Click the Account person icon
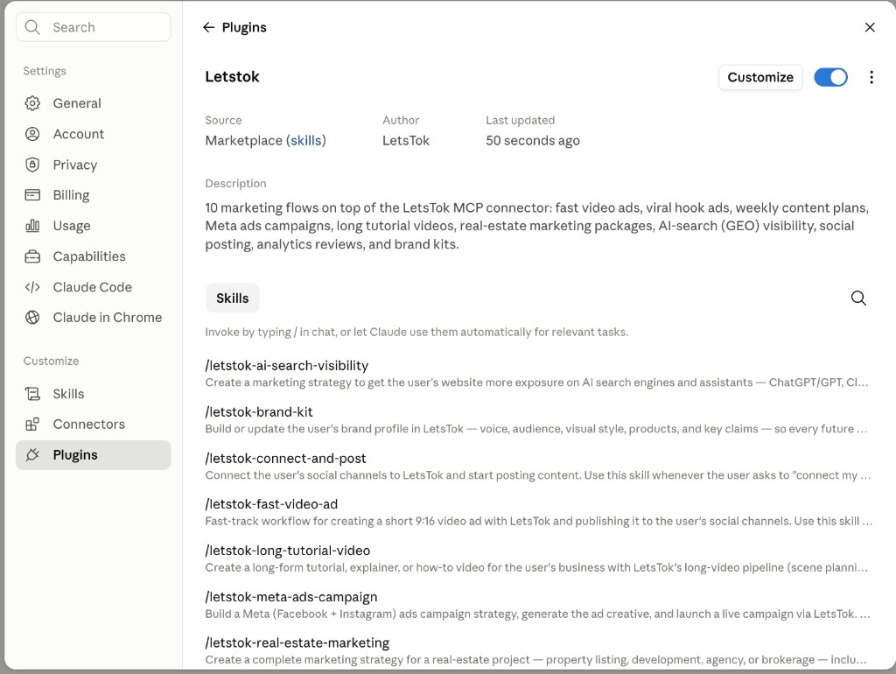This screenshot has height=674, width=896. 32,134
